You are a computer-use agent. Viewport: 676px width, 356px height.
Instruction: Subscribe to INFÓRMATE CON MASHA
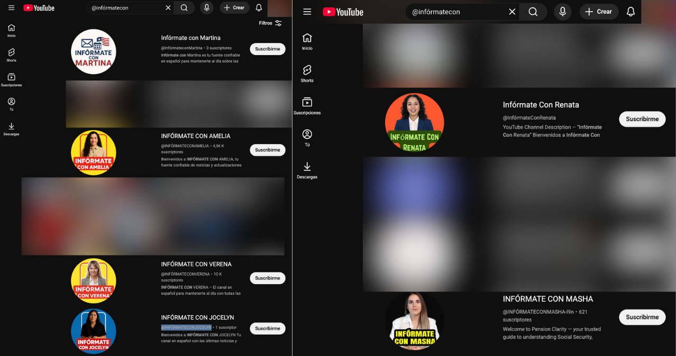pyautogui.click(x=642, y=317)
